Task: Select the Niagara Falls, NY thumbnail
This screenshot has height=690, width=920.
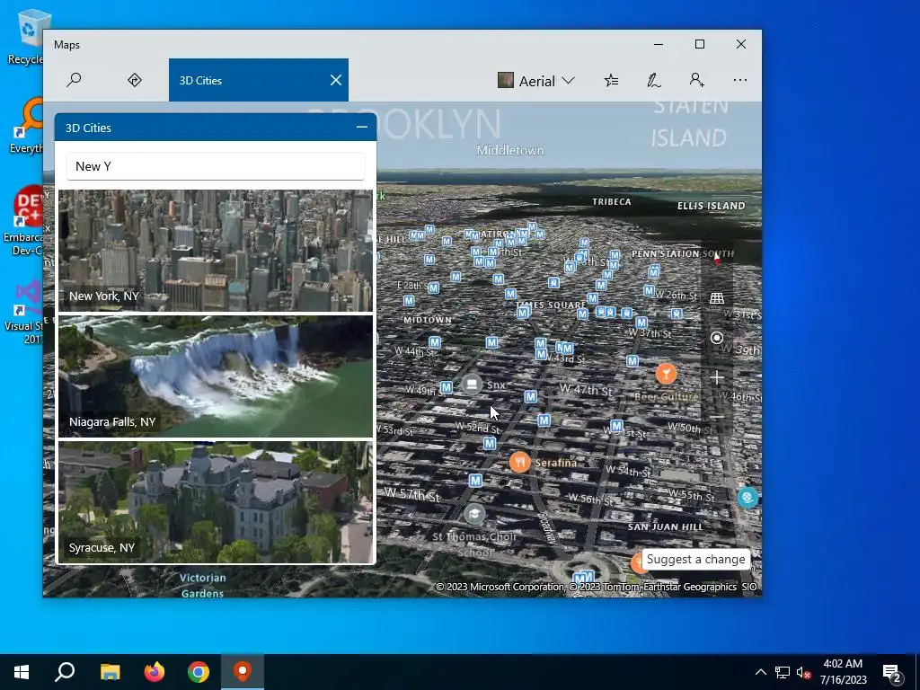Action: coord(216,376)
